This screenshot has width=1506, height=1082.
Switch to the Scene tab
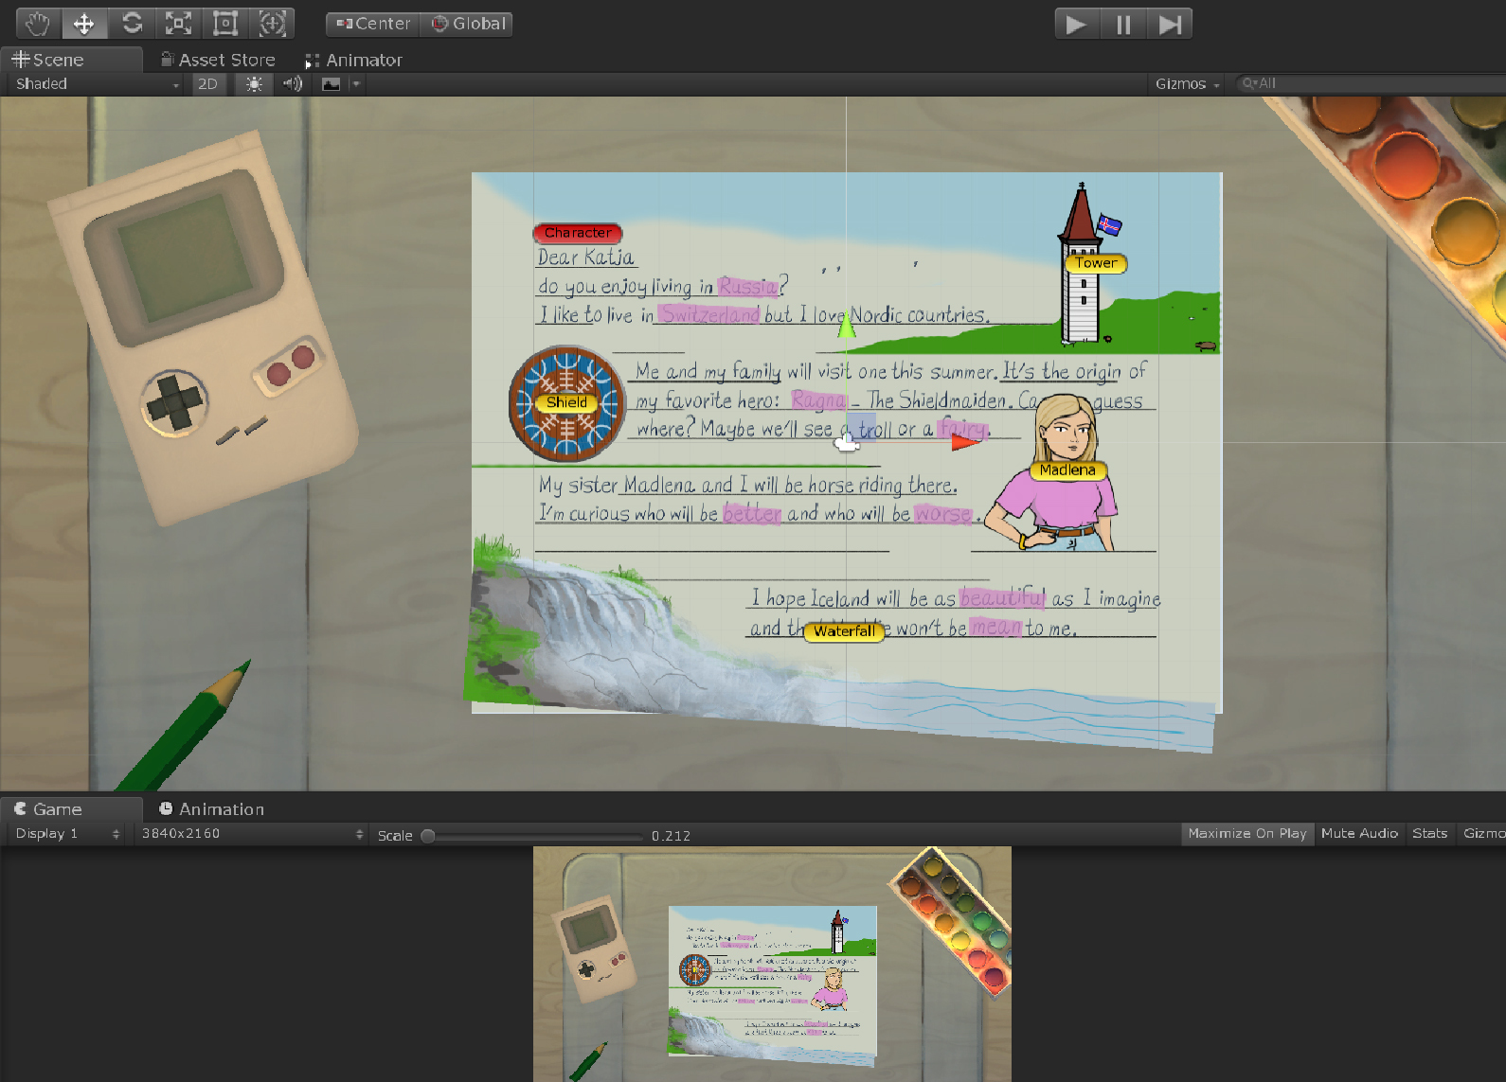pyautogui.click(x=71, y=60)
